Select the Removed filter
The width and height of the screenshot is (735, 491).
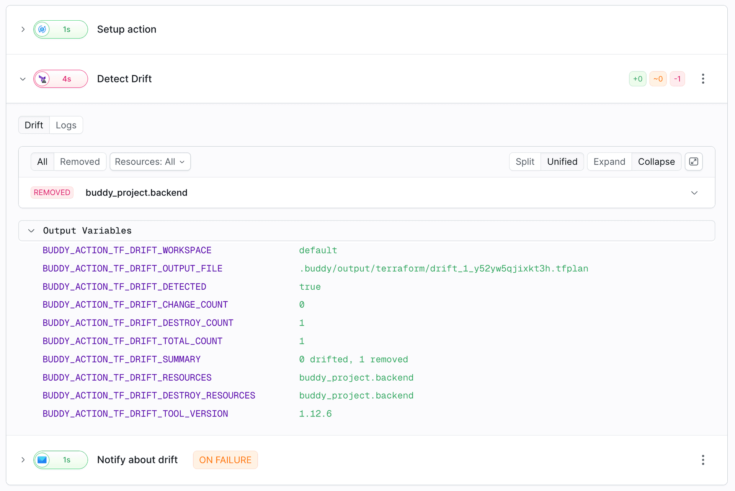tap(80, 162)
